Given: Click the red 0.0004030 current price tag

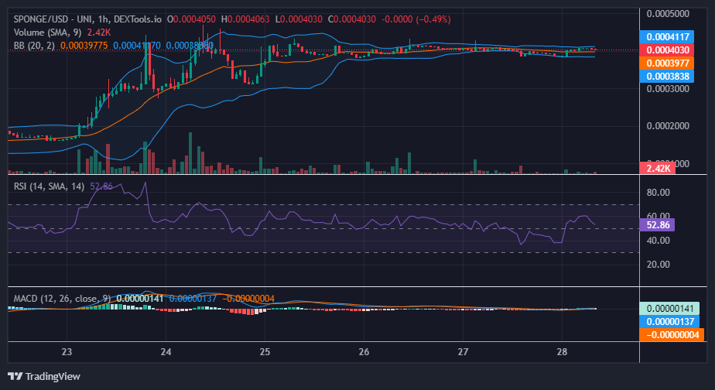Looking at the screenshot, I should pyautogui.click(x=667, y=50).
